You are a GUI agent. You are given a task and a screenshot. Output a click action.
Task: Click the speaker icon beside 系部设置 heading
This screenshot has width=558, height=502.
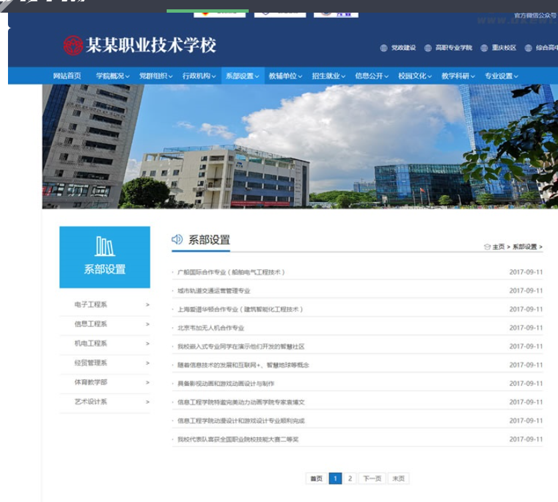coord(176,239)
